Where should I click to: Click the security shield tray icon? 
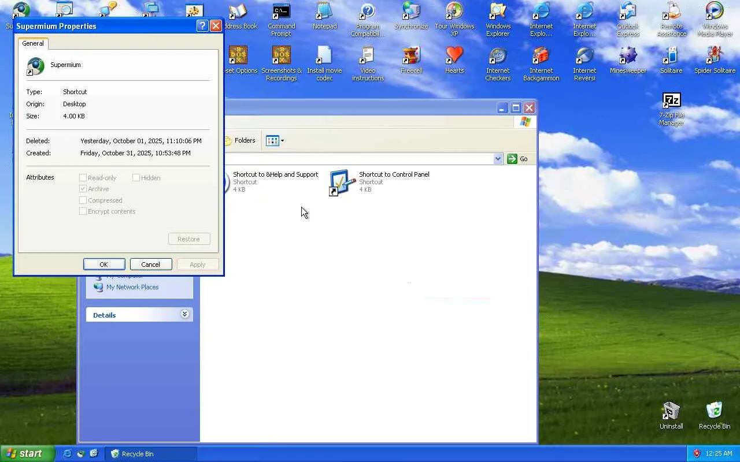click(x=697, y=453)
